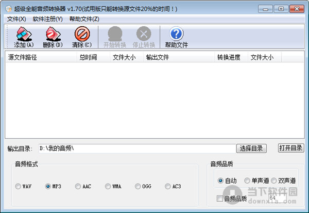Click the 源文件路径 column header
This screenshot has width=309, height=213.
[41, 57]
